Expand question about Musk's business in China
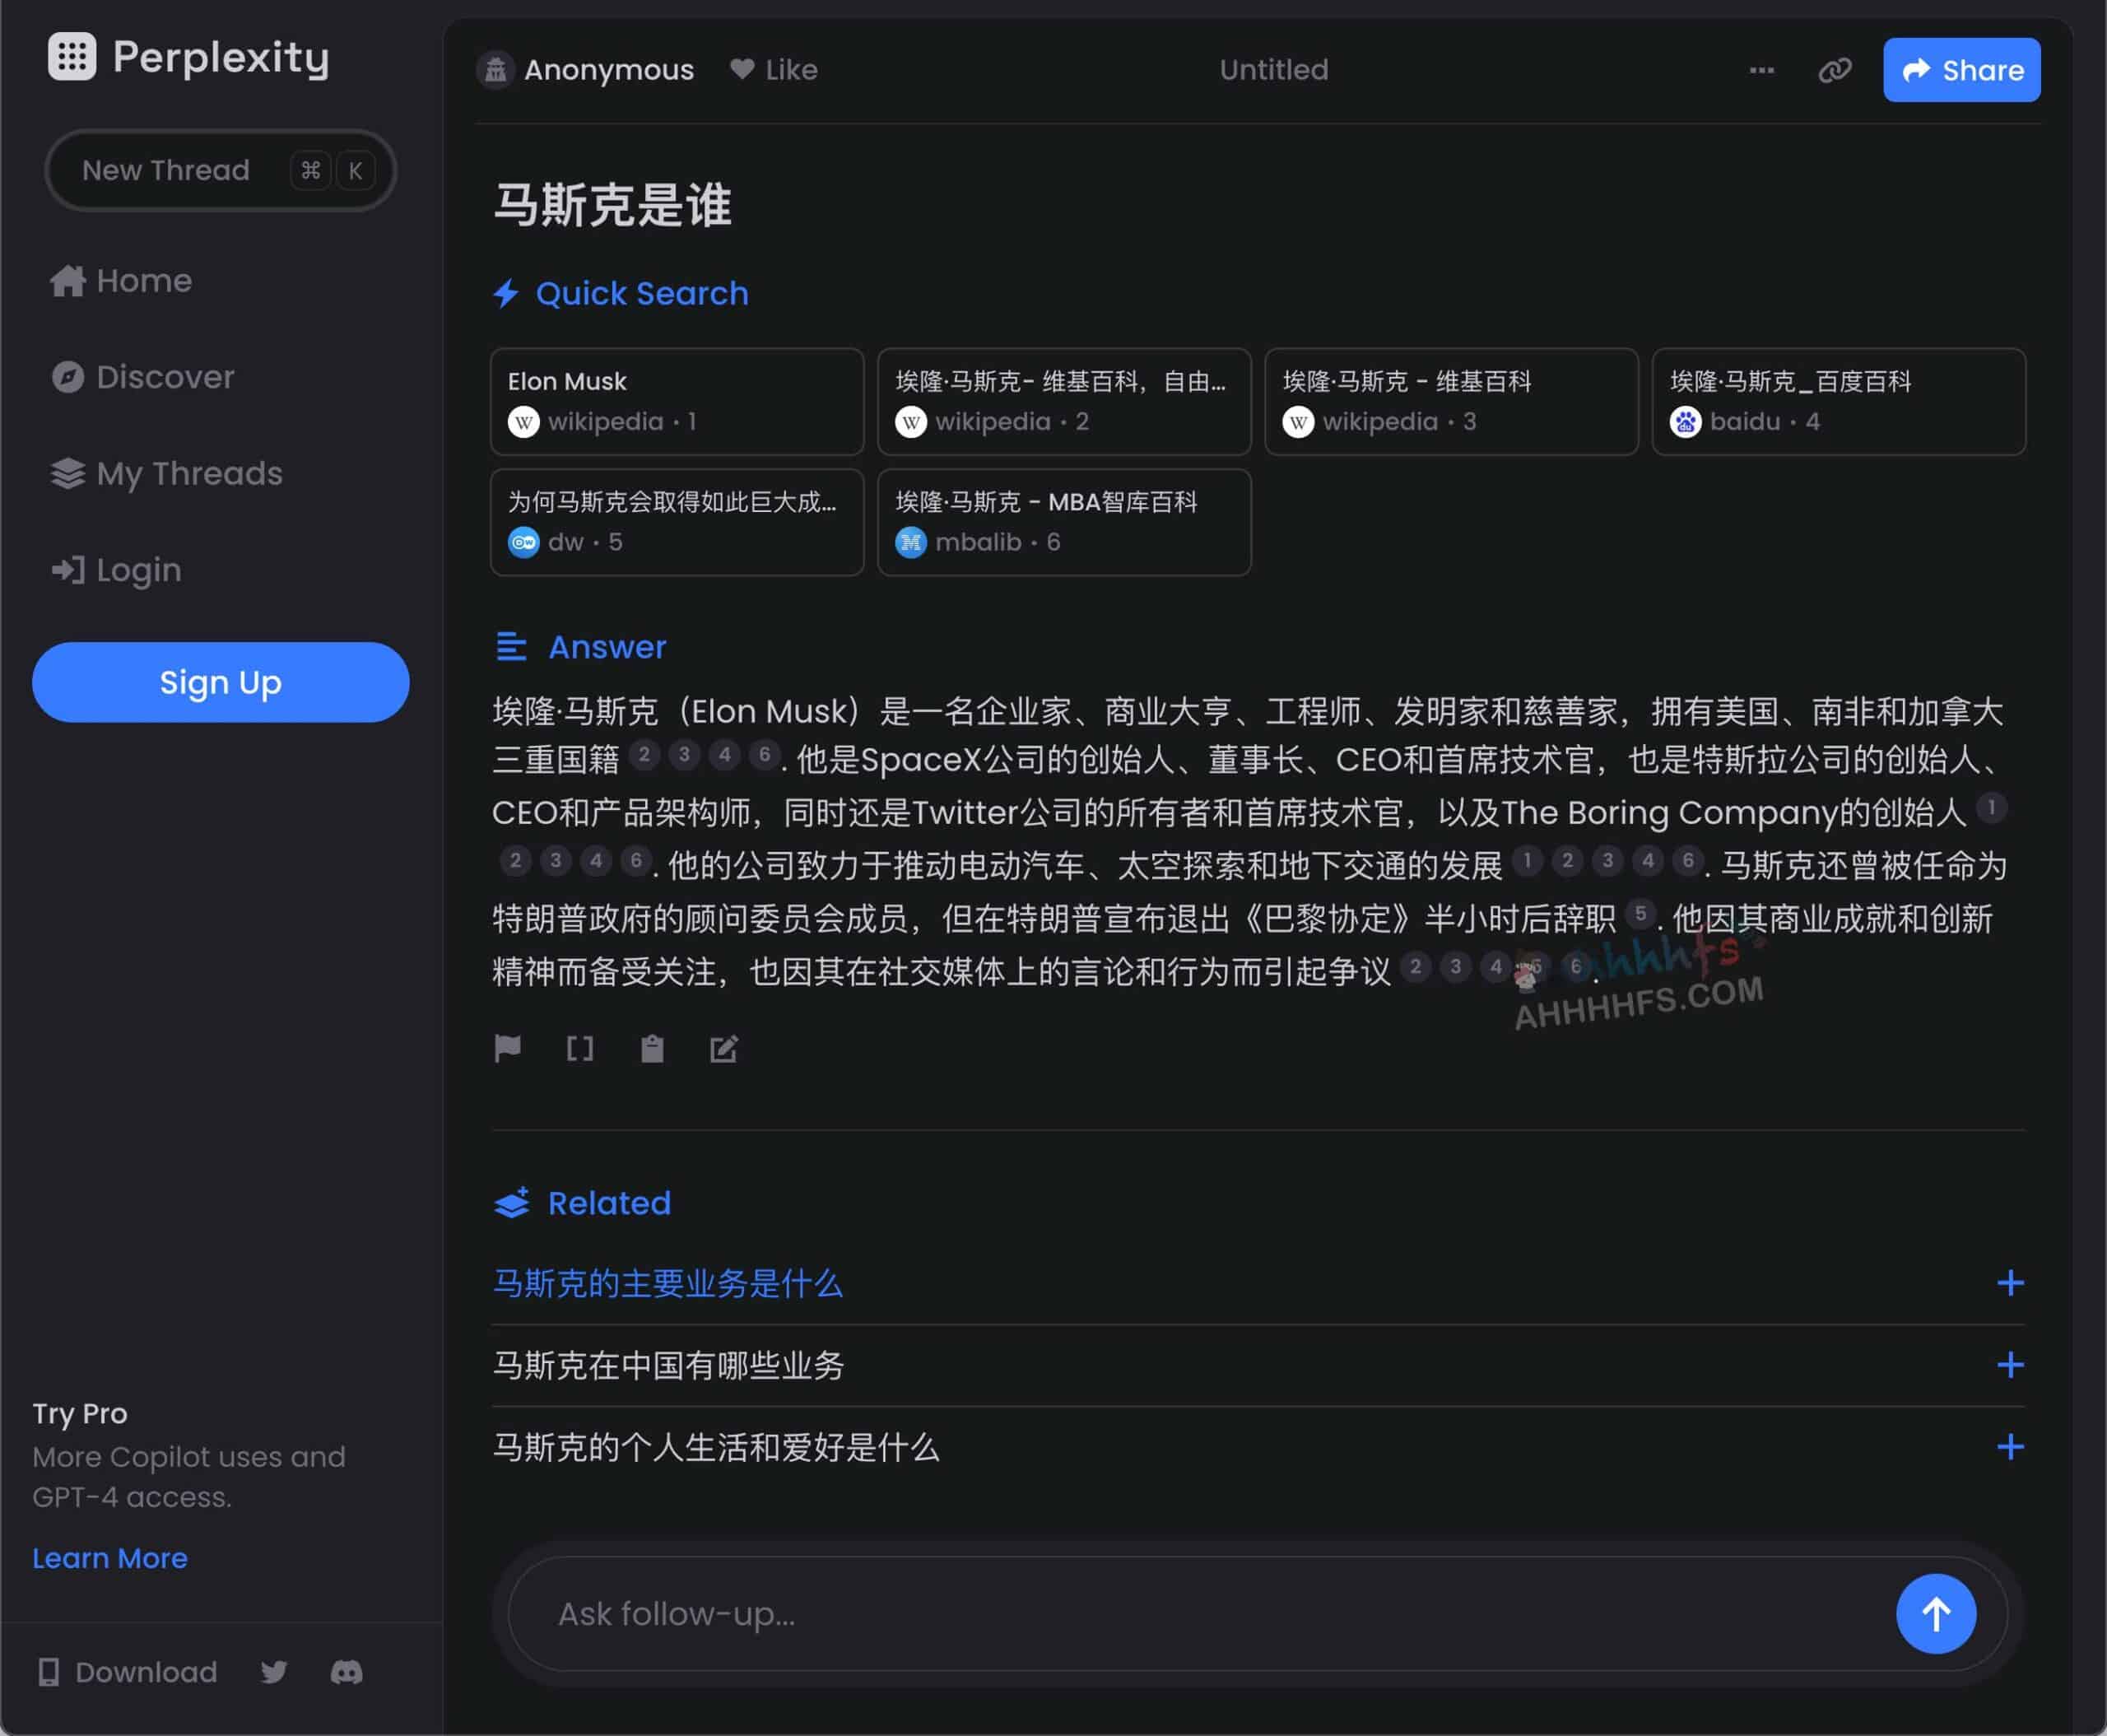Viewport: 2107px width, 1736px height. coord(2011,1365)
